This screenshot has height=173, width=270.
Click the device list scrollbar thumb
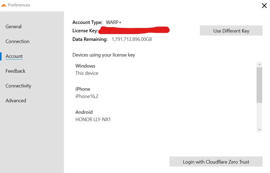pyautogui.click(x=259, y=85)
